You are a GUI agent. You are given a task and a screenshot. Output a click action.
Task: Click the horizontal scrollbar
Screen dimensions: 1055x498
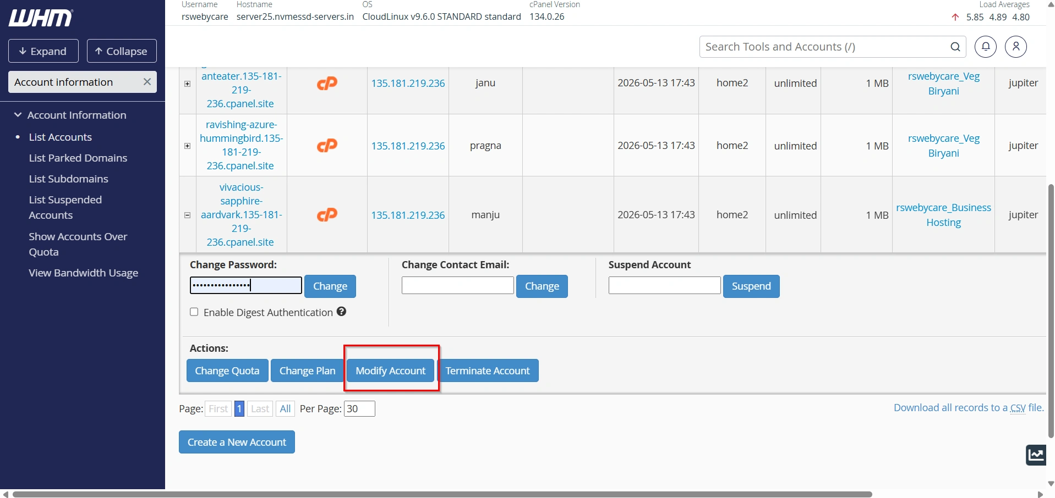point(442,494)
